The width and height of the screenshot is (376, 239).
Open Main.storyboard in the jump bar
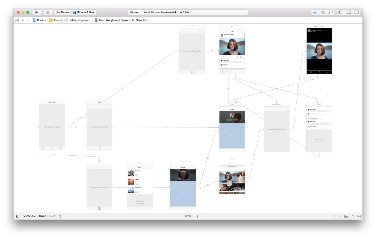(x=78, y=20)
